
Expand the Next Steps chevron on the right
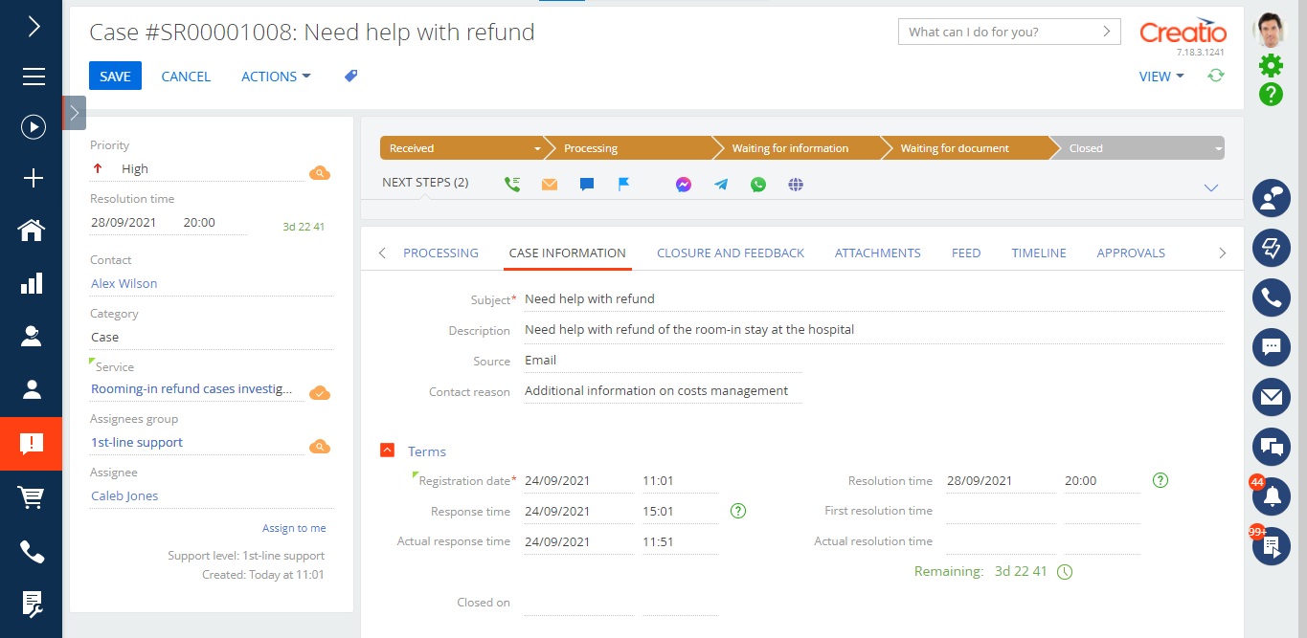pos(1211,187)
